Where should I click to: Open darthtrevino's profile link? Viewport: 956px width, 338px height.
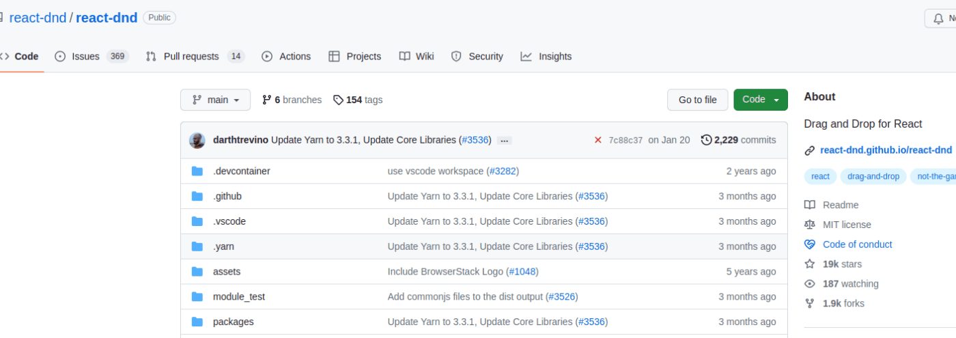tap(240, 140)
